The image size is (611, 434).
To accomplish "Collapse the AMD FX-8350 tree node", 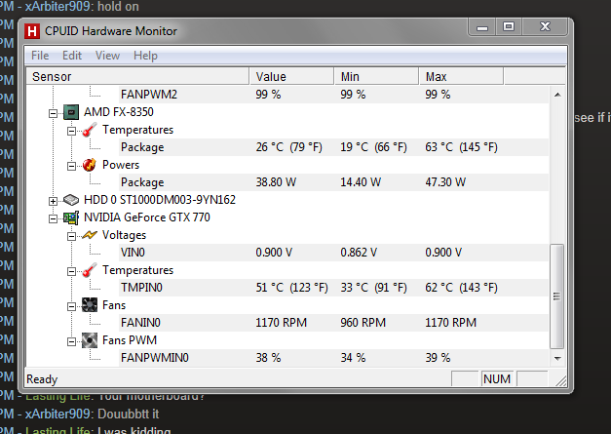I will pos(53,113).
